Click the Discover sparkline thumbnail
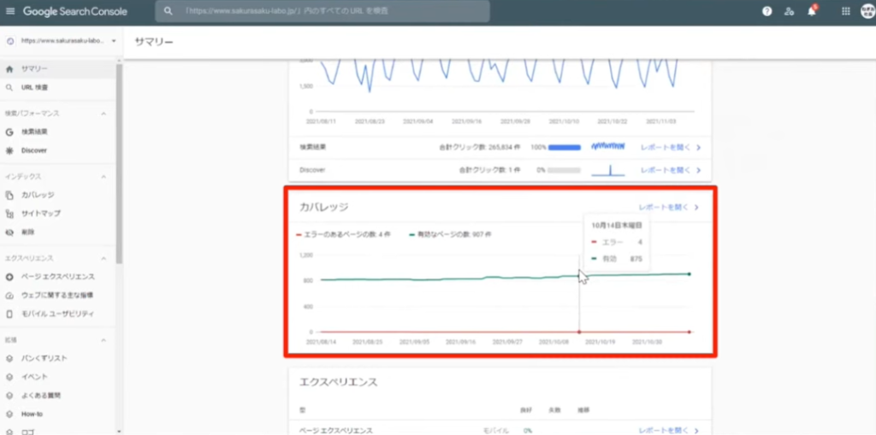This screenshot has height=435, width=876. pyautogui.click(x=608, y=170)
